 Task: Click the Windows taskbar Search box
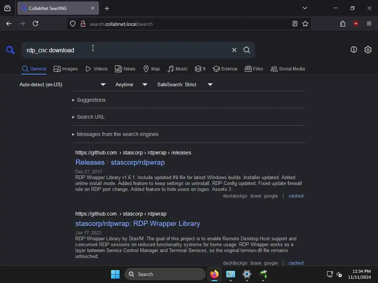(165, 274)
